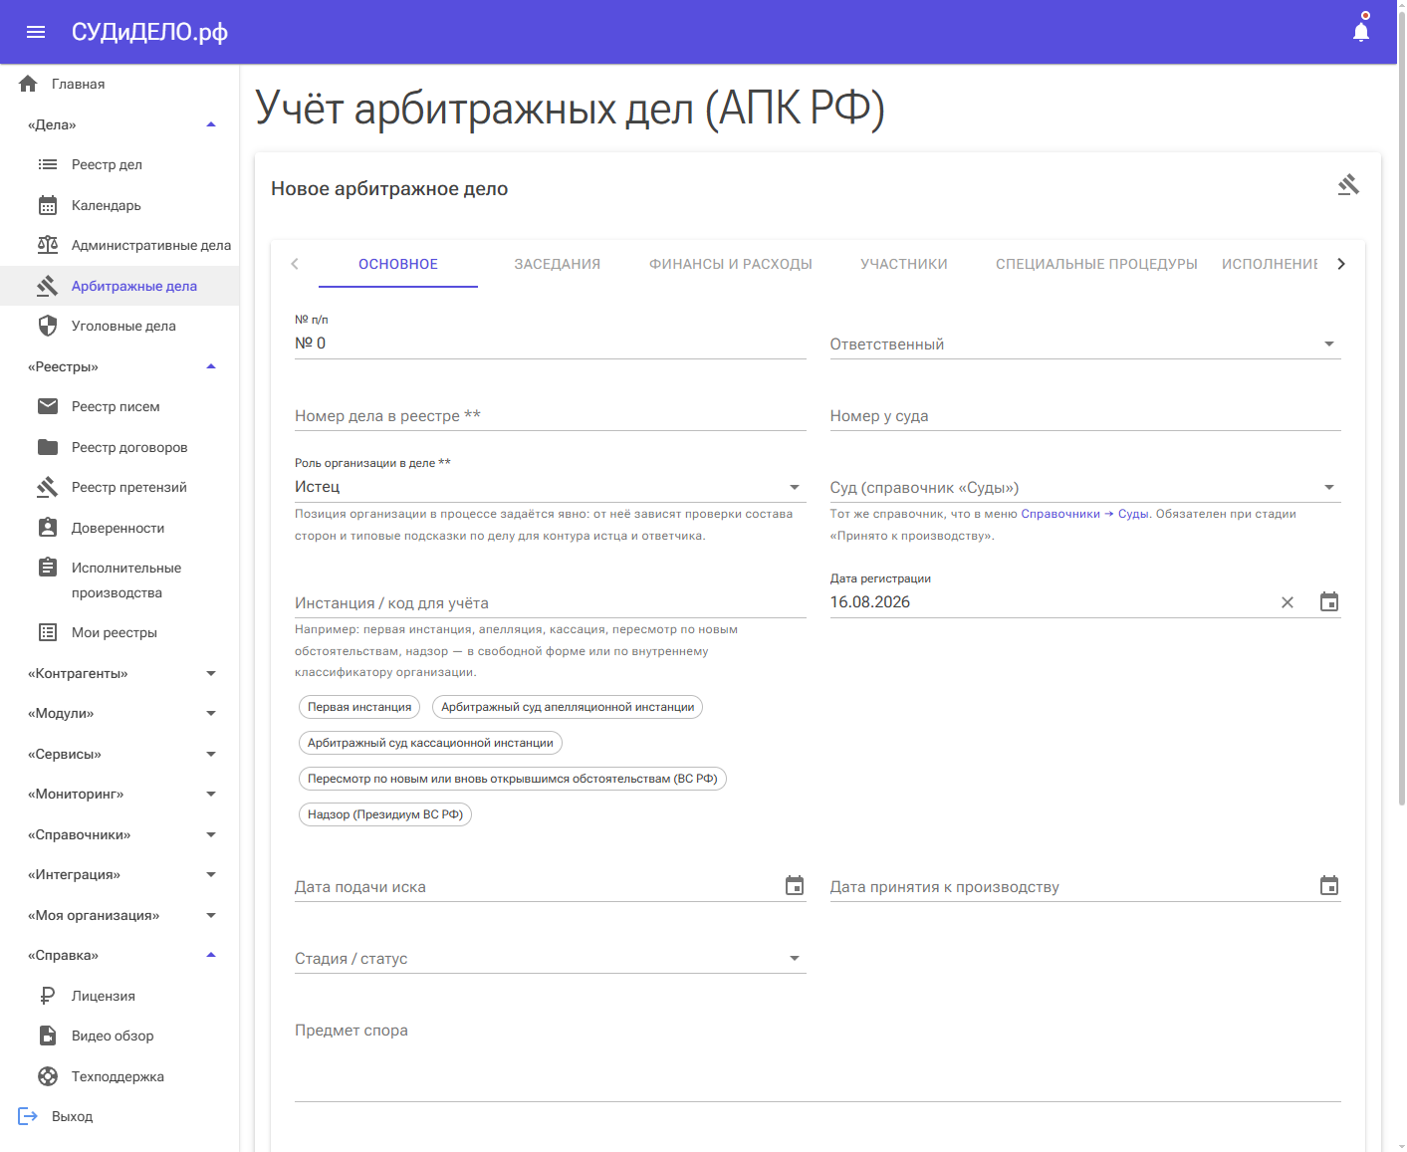The height and width of the screenshot is (1152, 1407).
Task: Select Арбитражный суд кассационной инстанции chip
Action: [430, 743]
